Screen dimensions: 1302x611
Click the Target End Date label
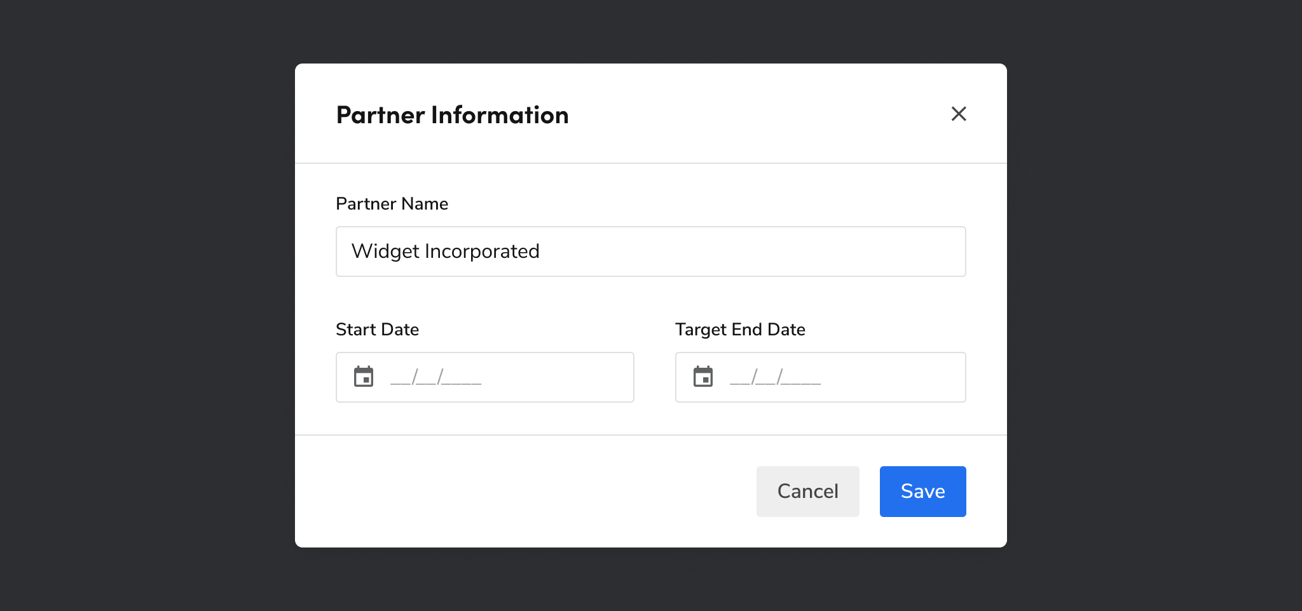coord(739,329)
